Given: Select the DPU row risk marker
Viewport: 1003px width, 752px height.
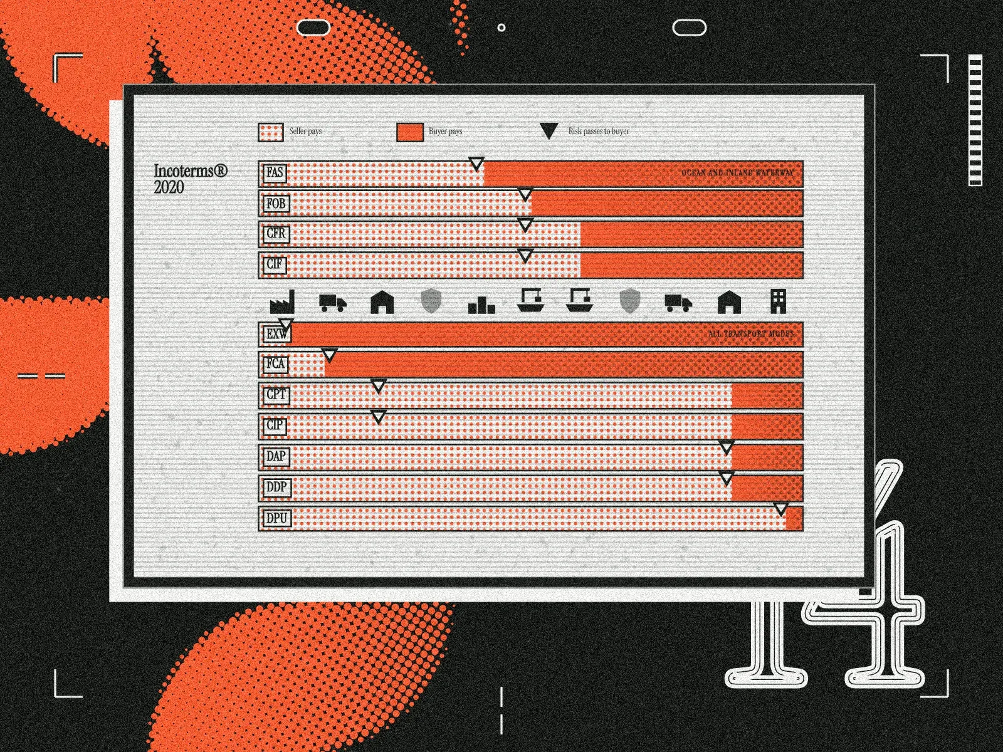Looking at the screenshot, I should tap(780, 509).
